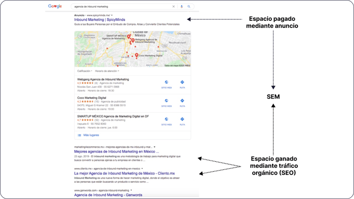Click the Ciudad de México map thumbnail
This screenshot has height=199, width=354.
point(132,49)
